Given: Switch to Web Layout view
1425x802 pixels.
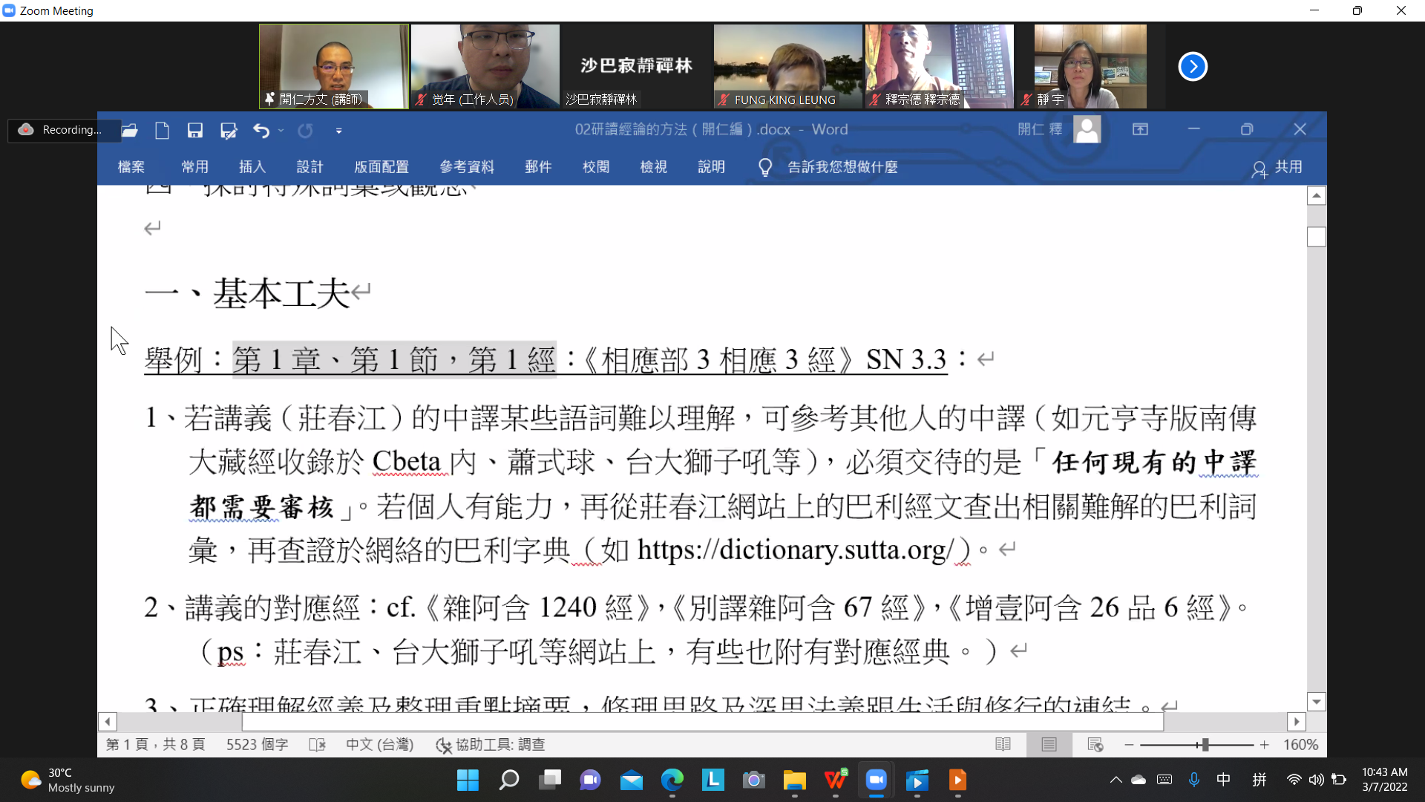Looking at the screenshot, I should 1095,745.
